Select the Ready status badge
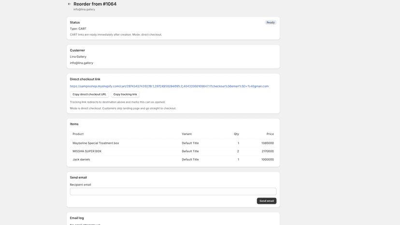The height and width of the screenshot is (225, 400). (x=271, y=22)
